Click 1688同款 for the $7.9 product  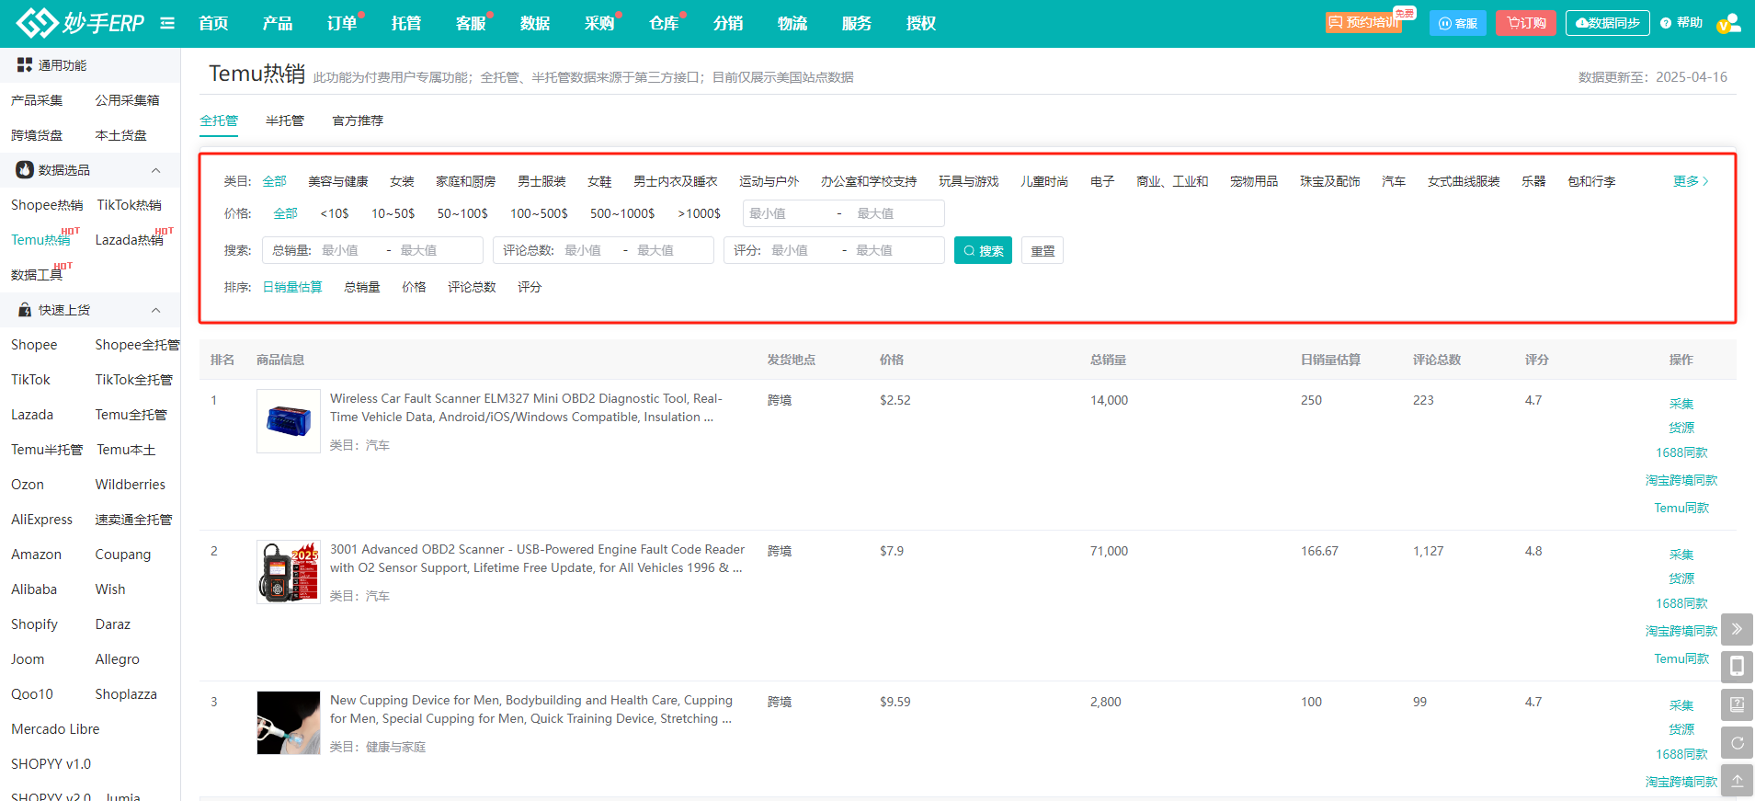point(1681,603)
